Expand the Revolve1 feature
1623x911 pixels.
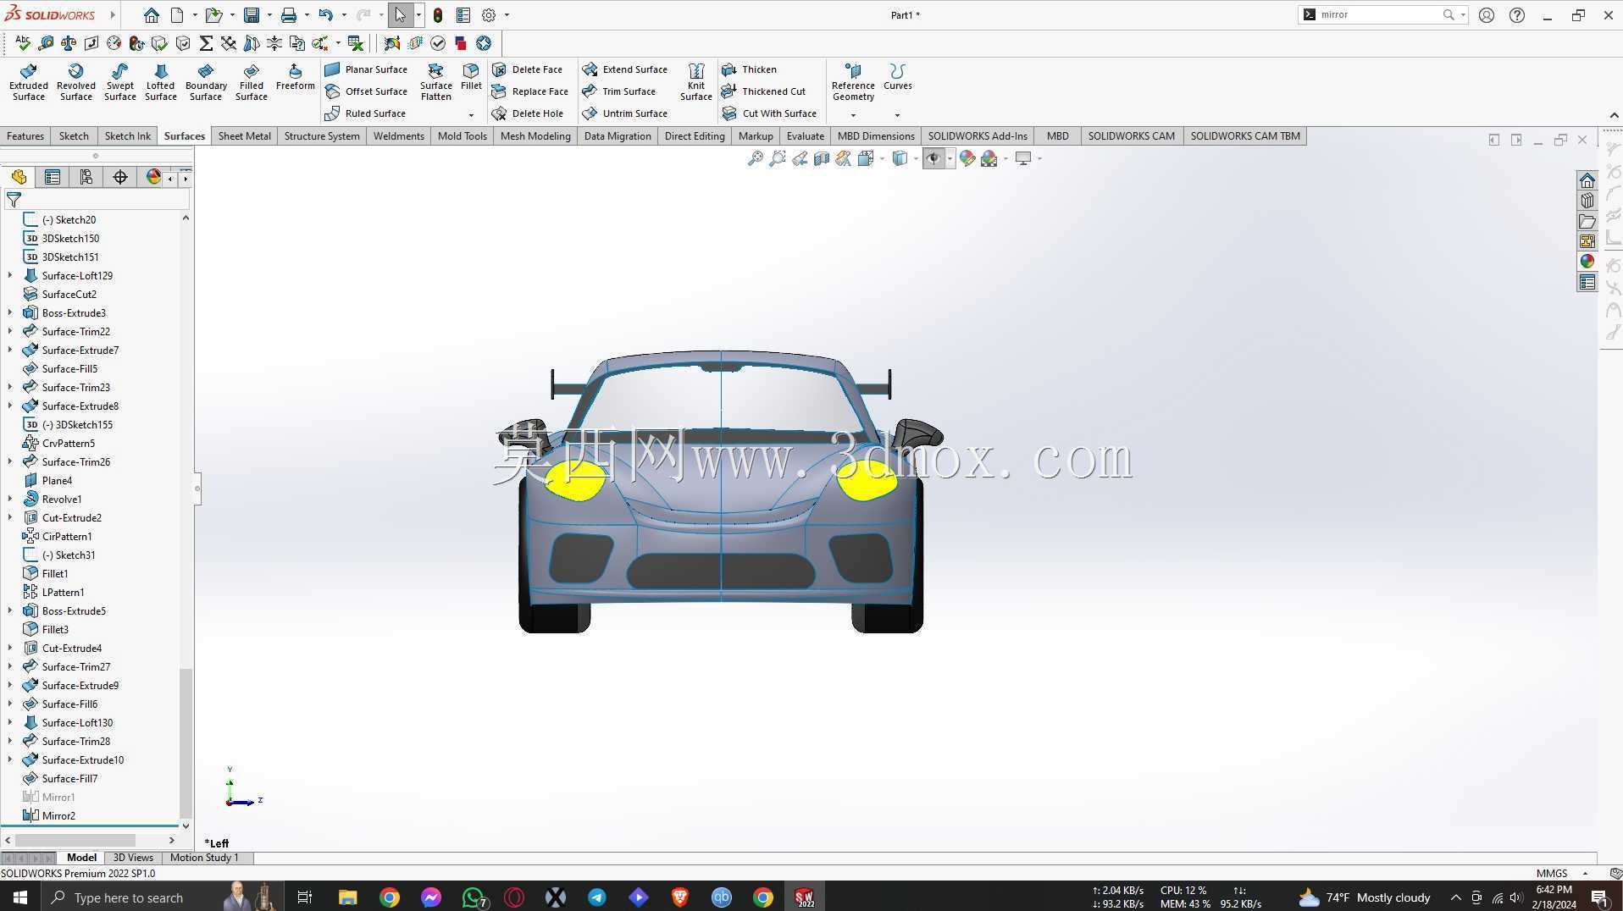tap(10, 500)
